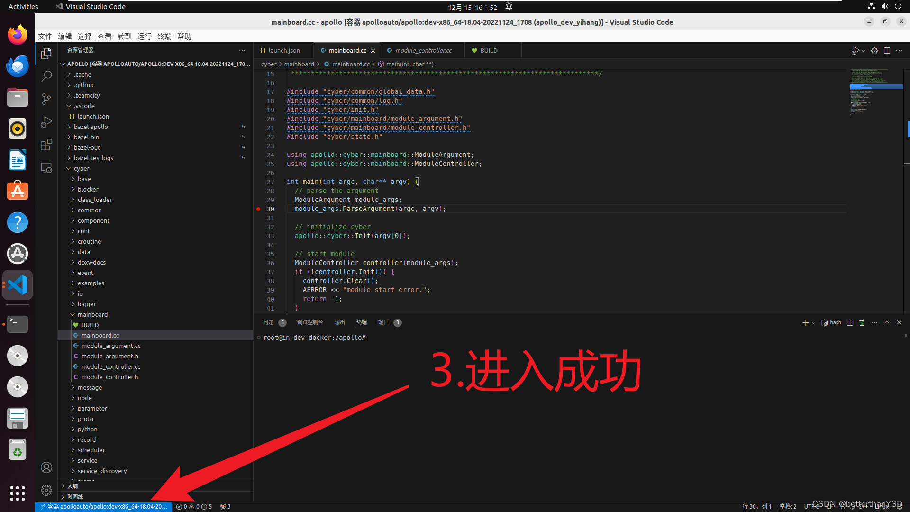The height and width of the screenshot is (512, 910).
Task: Open the Remote Explorer view
Action: tap(46, 167)
